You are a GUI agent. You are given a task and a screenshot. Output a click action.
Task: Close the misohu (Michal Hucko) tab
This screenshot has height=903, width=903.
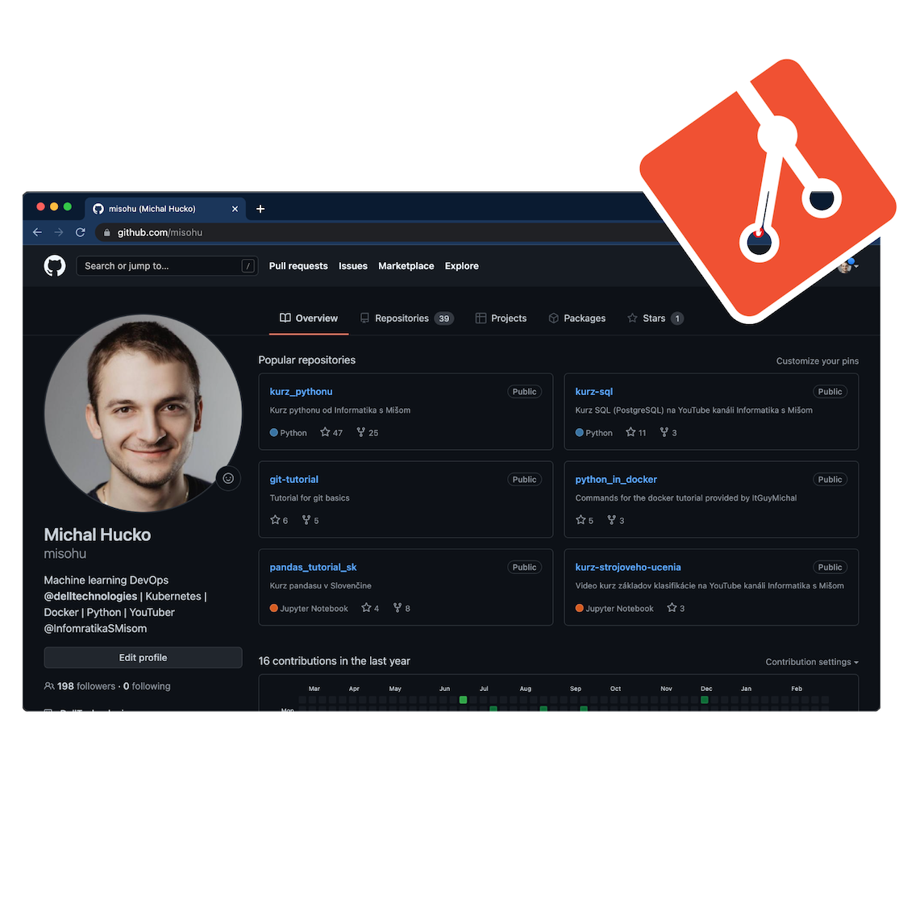tap(235, 209)
